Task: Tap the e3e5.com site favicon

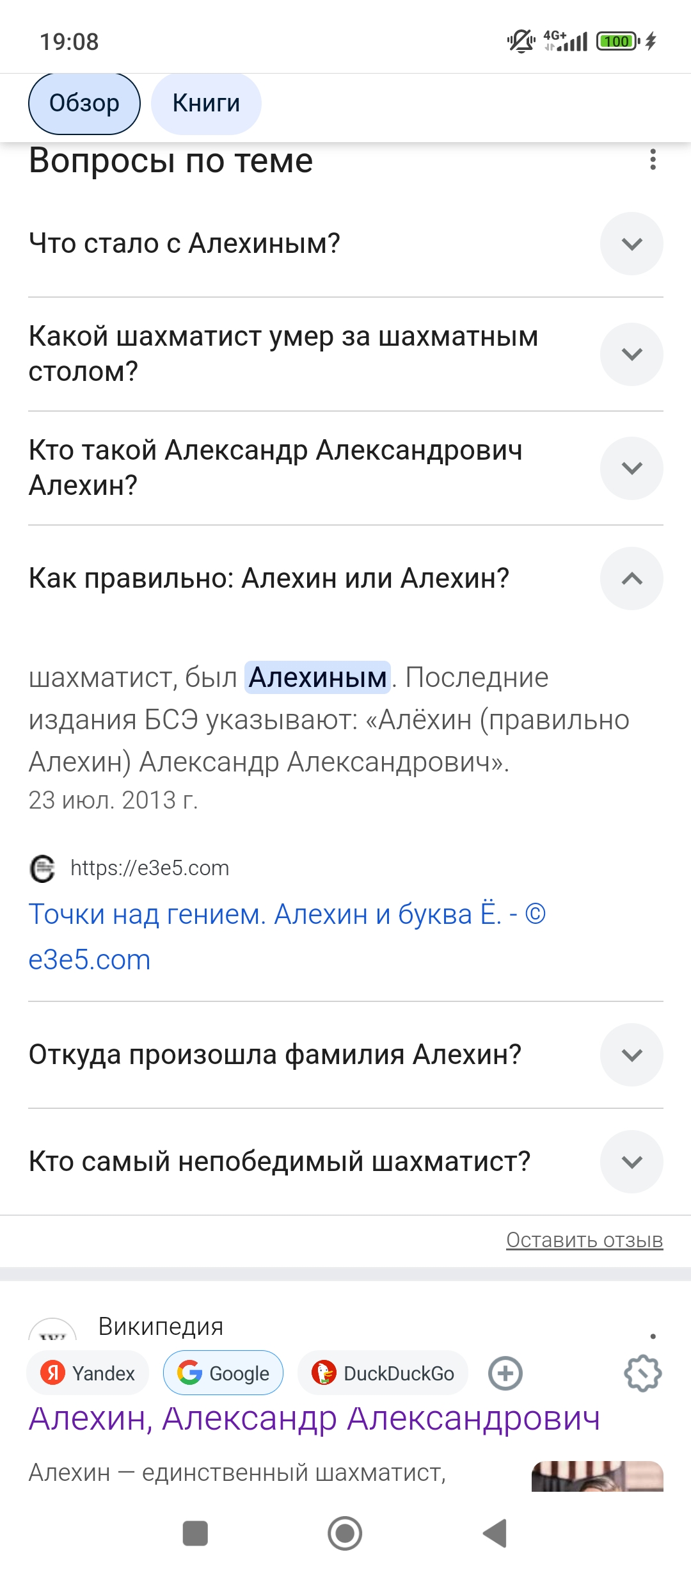Action: click(x=43, y=868)
